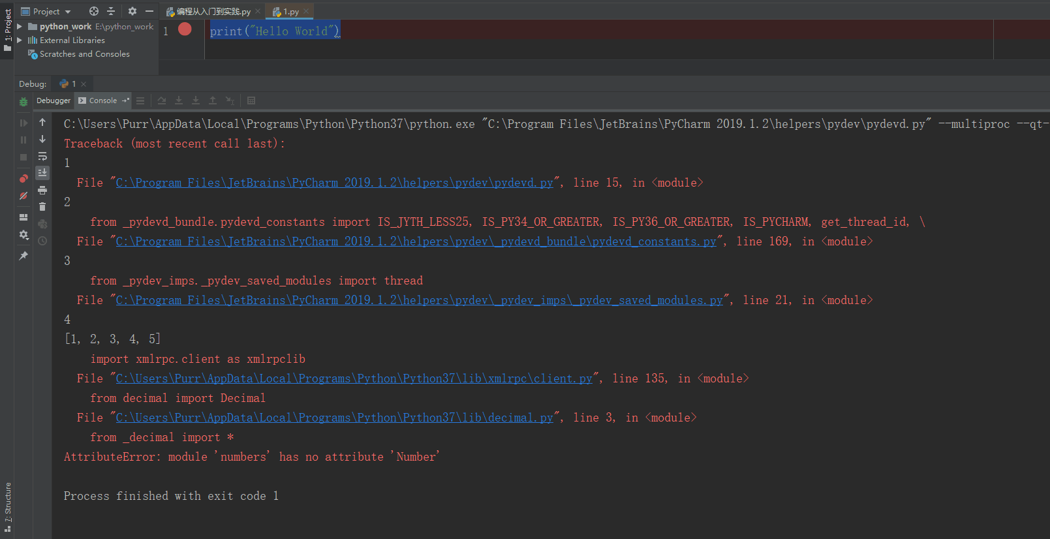Click the Collapse All icon in Project panel
The width and height of the screenshot is (1050, 539).
pos(111,11)
